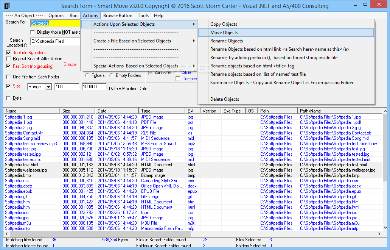
Task: Click the horizontal scrollbar right arrow
Action: [x=379, y=234]
